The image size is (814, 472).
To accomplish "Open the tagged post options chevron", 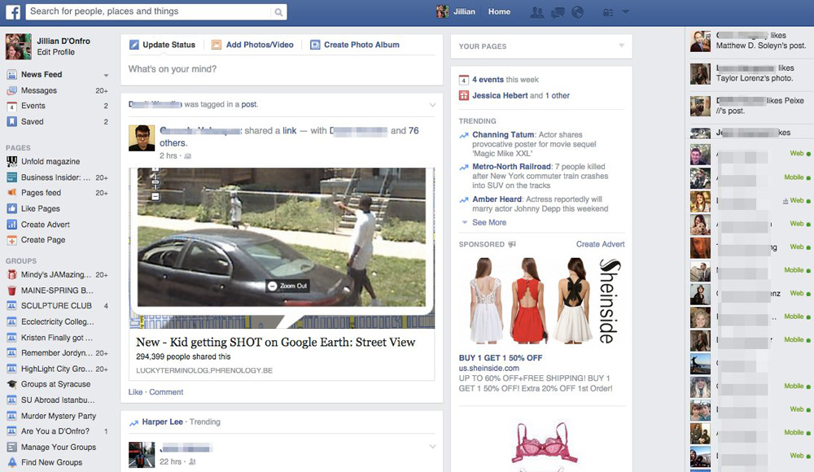I will (432, 105).
